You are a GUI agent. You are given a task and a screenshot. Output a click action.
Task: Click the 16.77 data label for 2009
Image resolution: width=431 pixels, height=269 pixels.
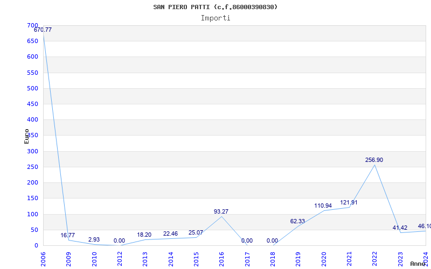click(x=68, y=235)
